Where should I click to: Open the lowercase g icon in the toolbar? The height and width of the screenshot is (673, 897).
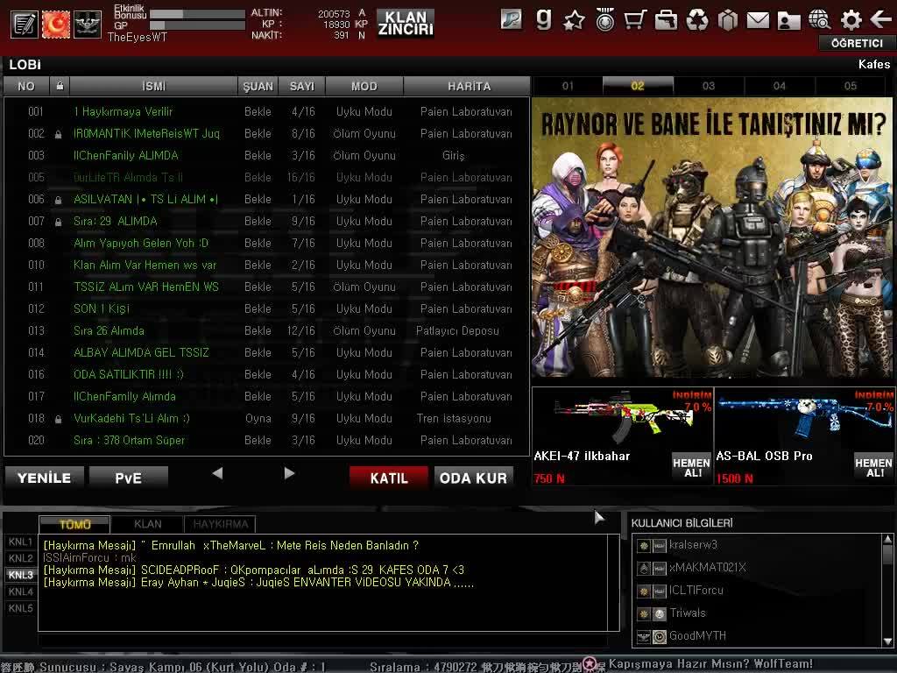[543, 20]
